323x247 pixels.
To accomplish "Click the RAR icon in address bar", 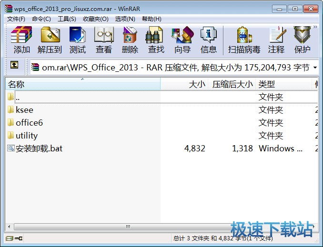I will [x=35, y=67].
